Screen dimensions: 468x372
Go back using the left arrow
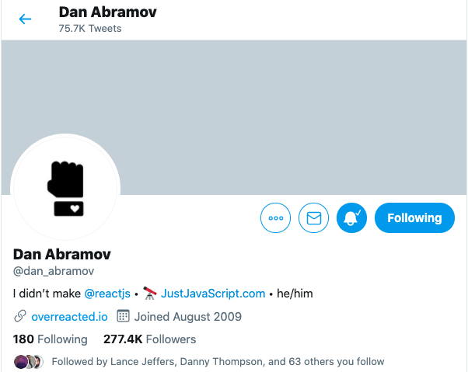tap(25, 19)
